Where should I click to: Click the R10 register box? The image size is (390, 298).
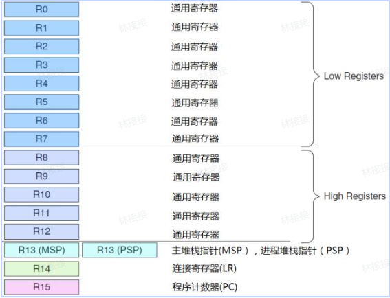(41, 194)
